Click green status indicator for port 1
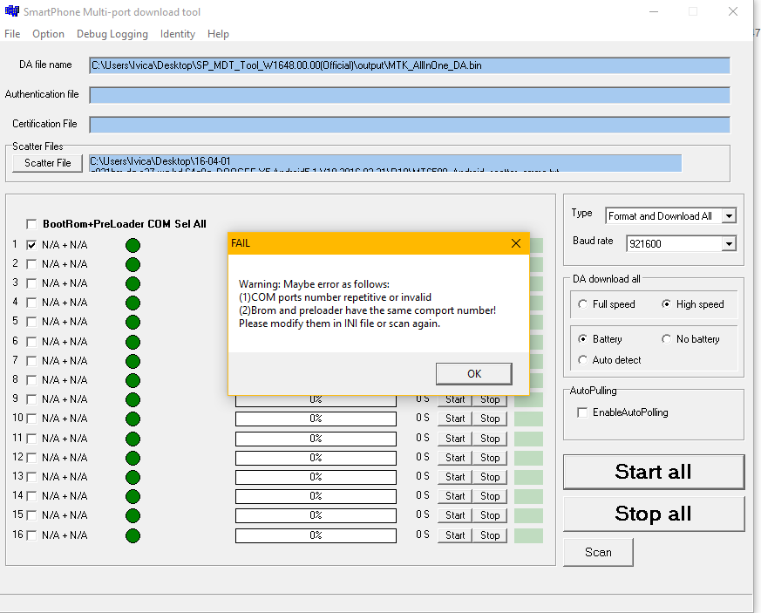The image size is (761, 613). [132, 246]
